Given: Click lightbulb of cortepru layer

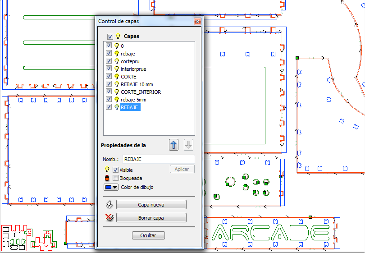Looking at the screenshot, I should coord(117,61).
